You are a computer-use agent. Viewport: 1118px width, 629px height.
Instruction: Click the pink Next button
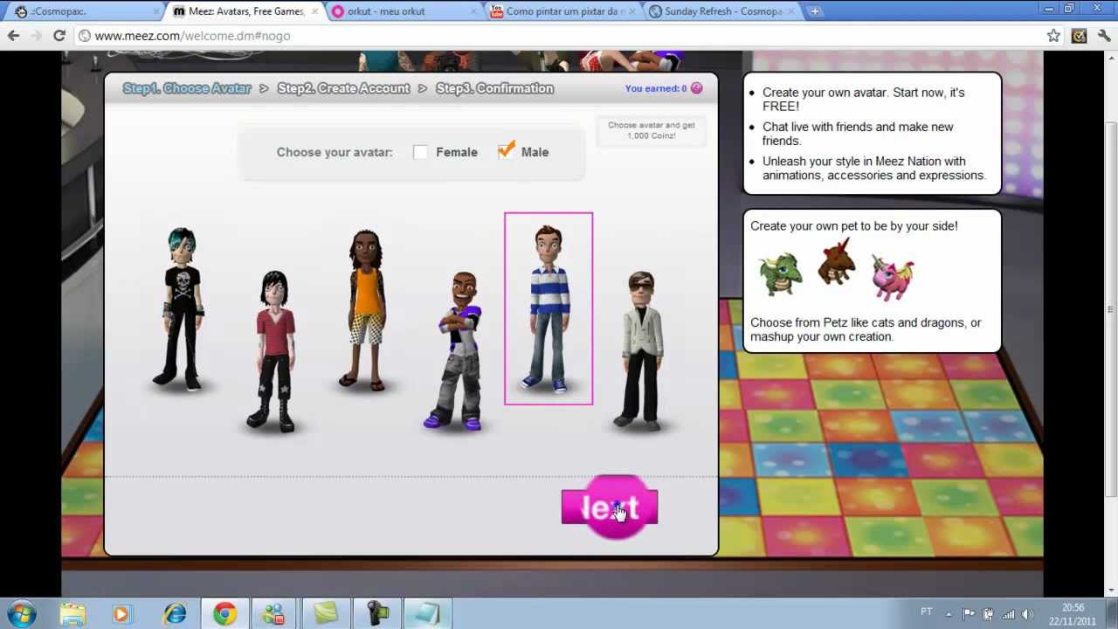click(x=610, y=508)
